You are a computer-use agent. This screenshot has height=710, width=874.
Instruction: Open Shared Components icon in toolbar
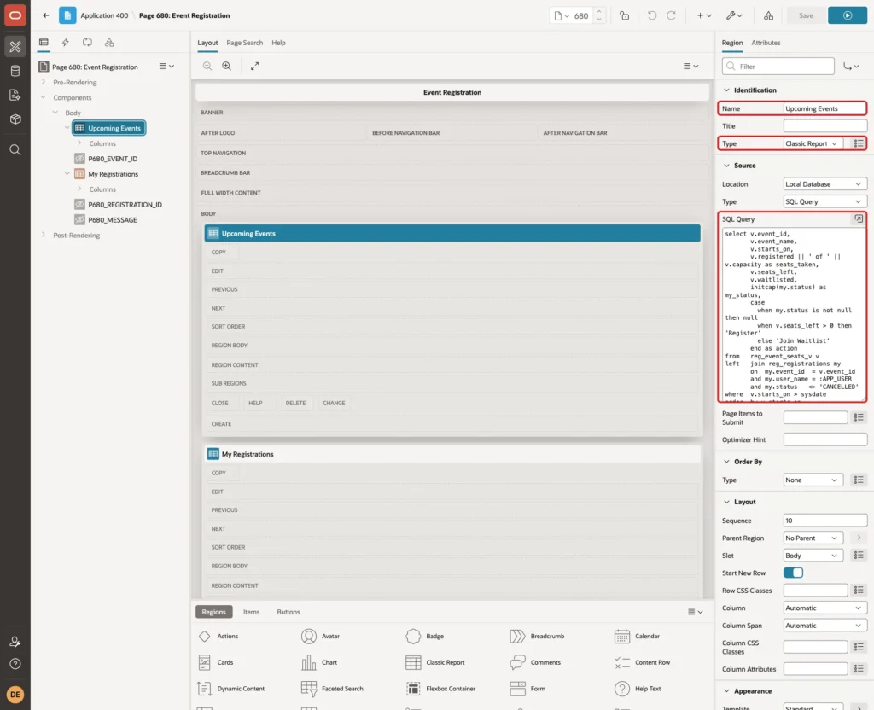(x=769, y=15)
